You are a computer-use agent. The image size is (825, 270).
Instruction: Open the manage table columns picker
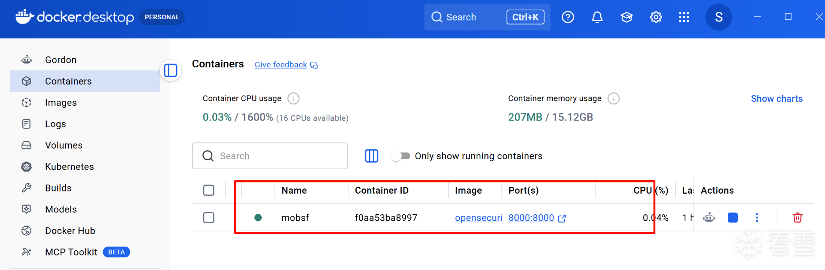tap(371, 156)
